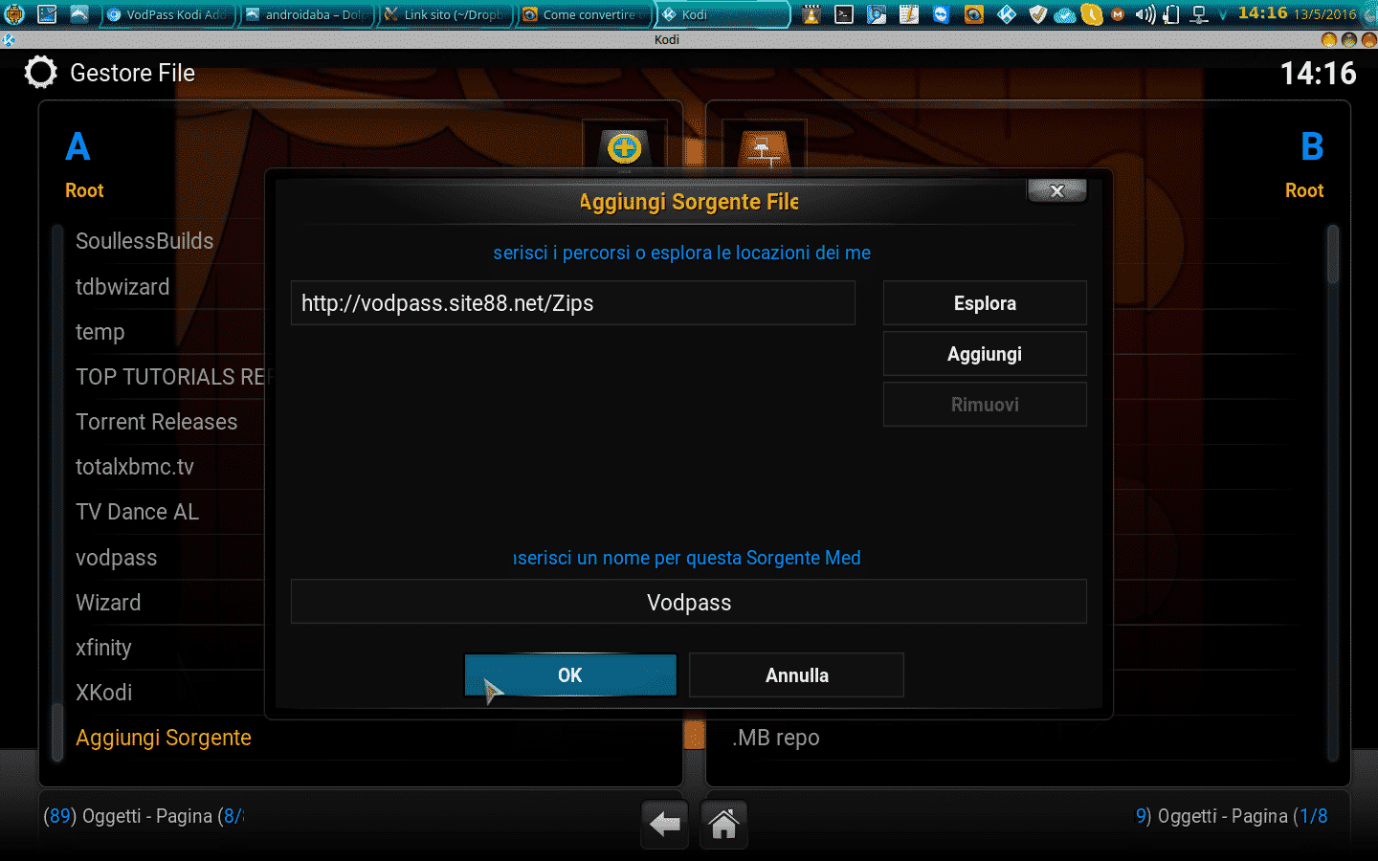The image size is (1378, 861).
Task: Click the shield security icon in the system tray
Action: tap(1038, 14)
